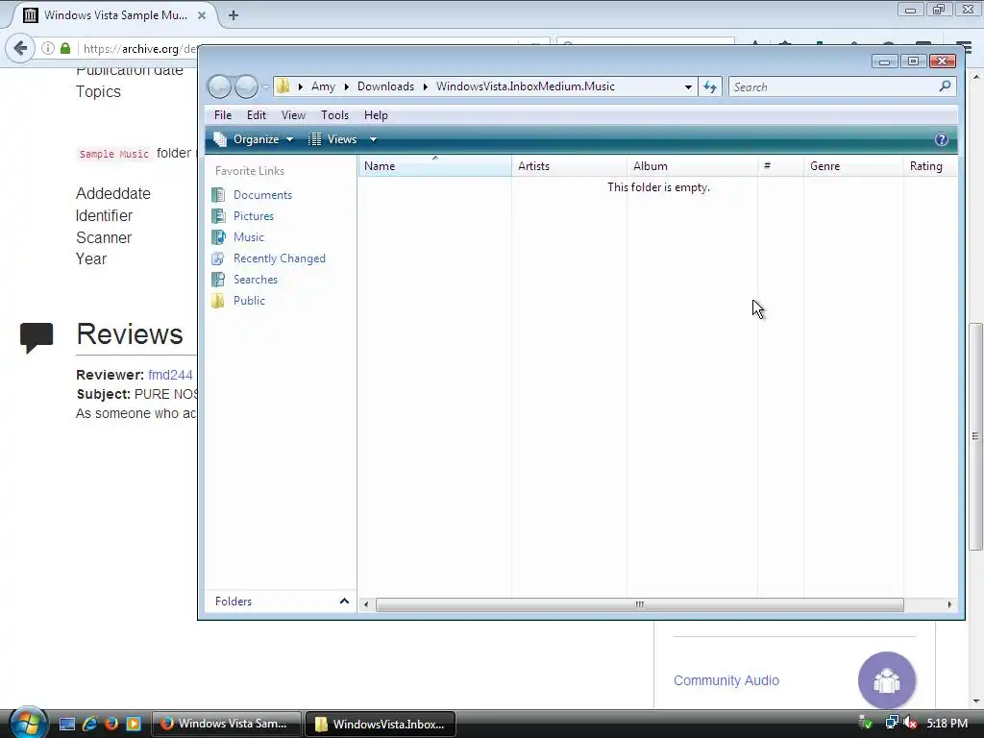
Task: Click site info icon in Firefox URL bar
Action: pos(48,48)
